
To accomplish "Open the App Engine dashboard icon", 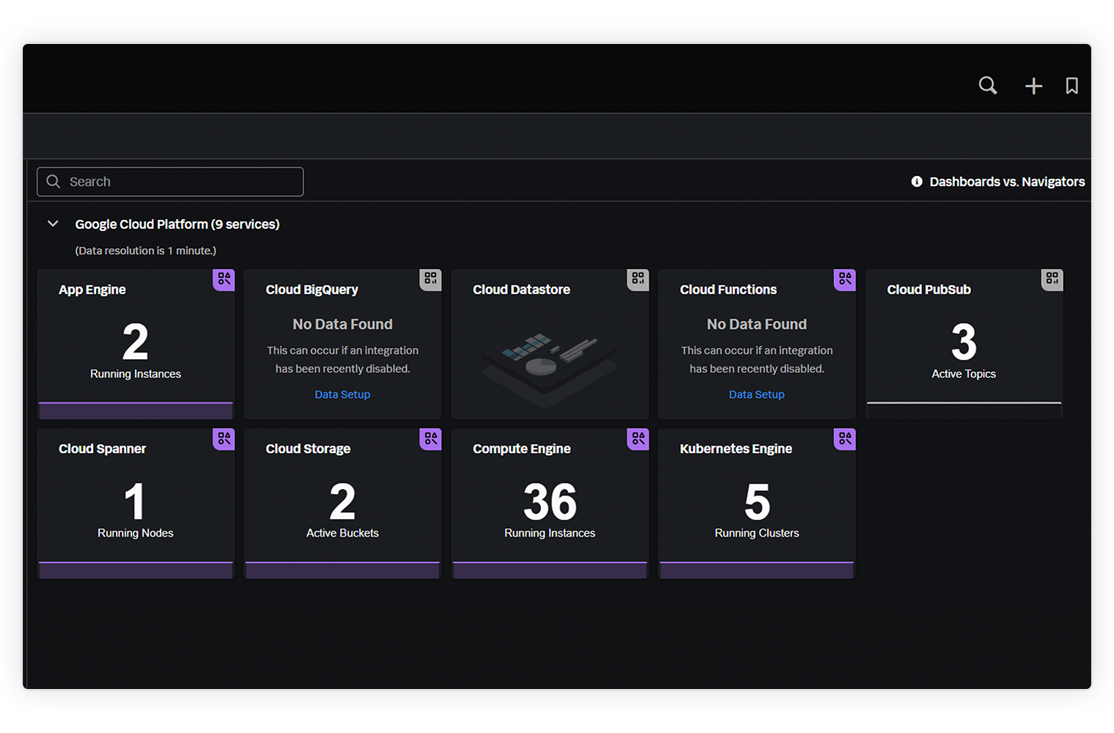I will pos(224,279).
